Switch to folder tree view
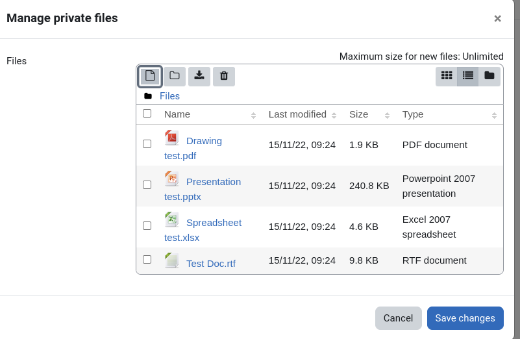Screen dimensions: 520x339 click(489, 76)
